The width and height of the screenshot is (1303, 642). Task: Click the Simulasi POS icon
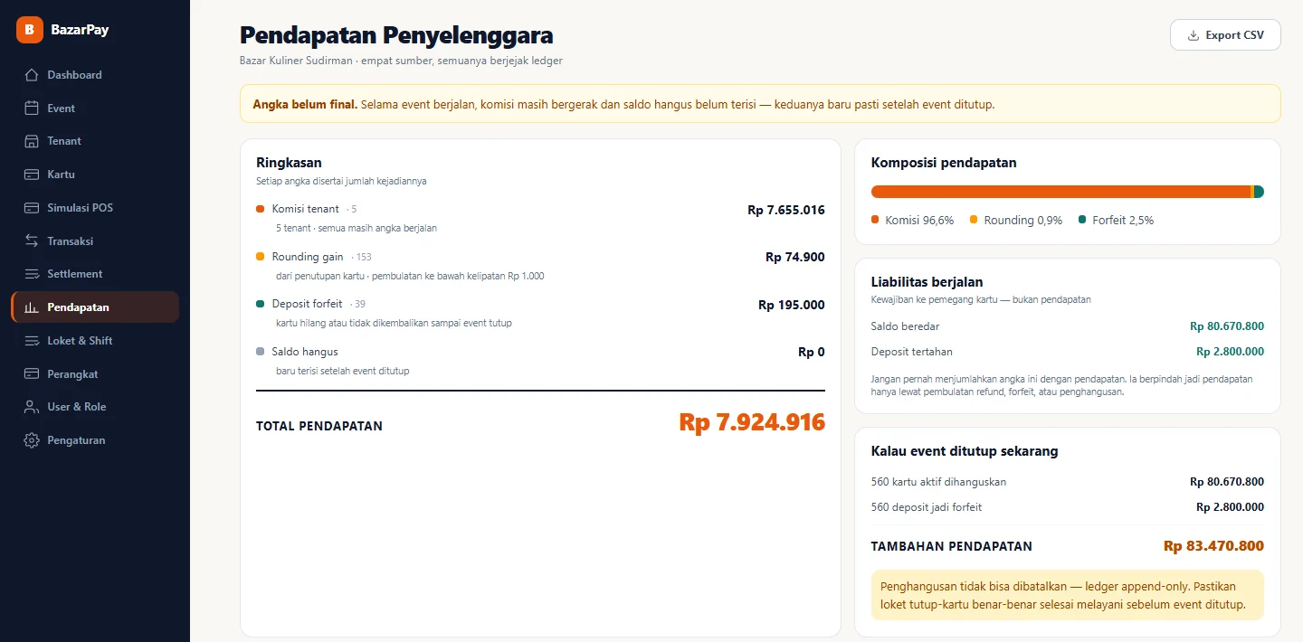32,208
